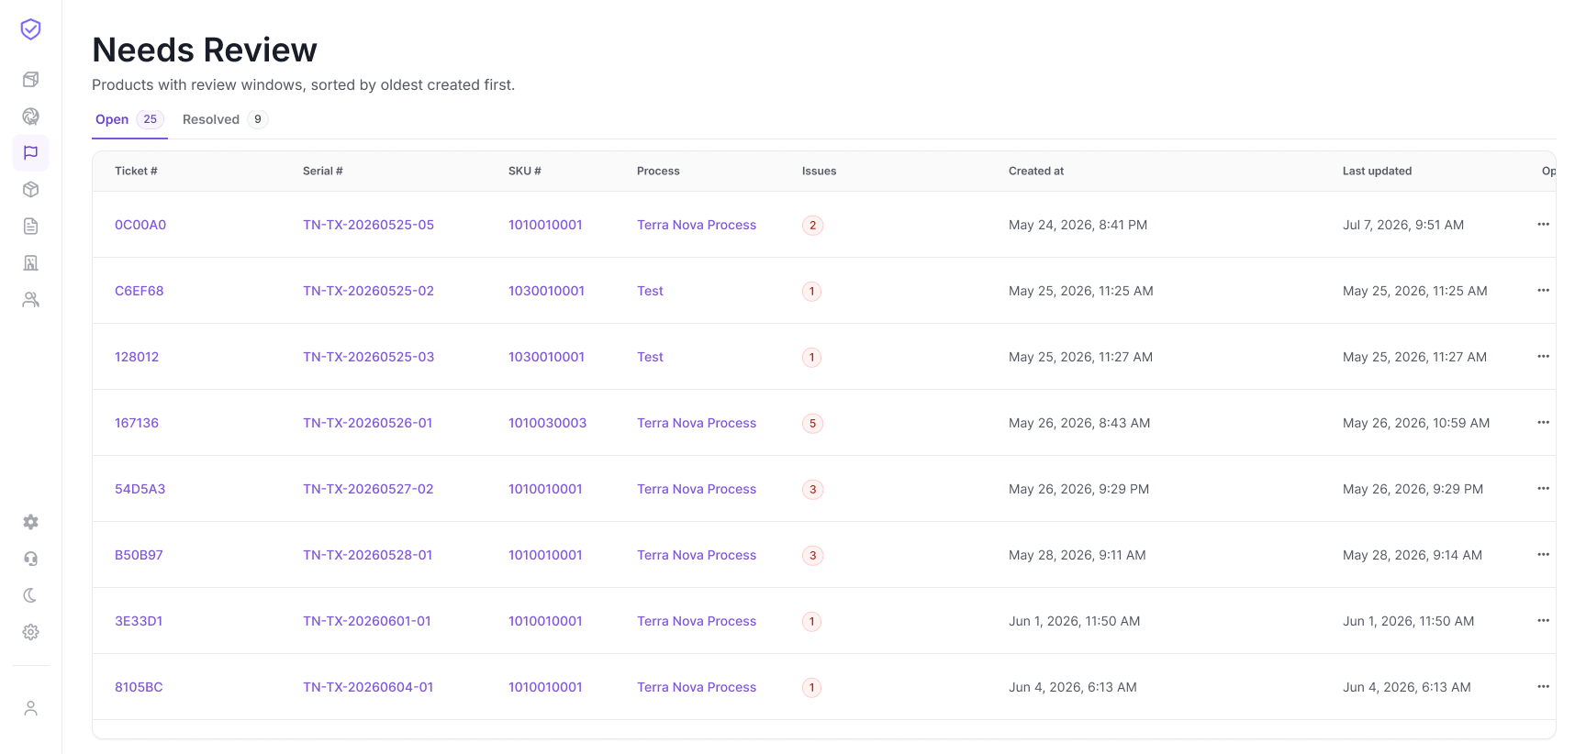Open options menu for ticket 8105BC
Screen dimensions: 1586x754
point(1543,687)
